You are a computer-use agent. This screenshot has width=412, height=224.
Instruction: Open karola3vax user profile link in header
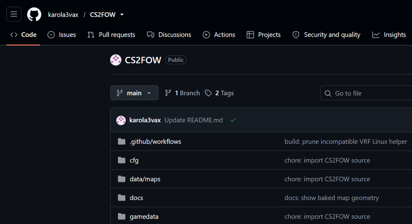(63, 15)
